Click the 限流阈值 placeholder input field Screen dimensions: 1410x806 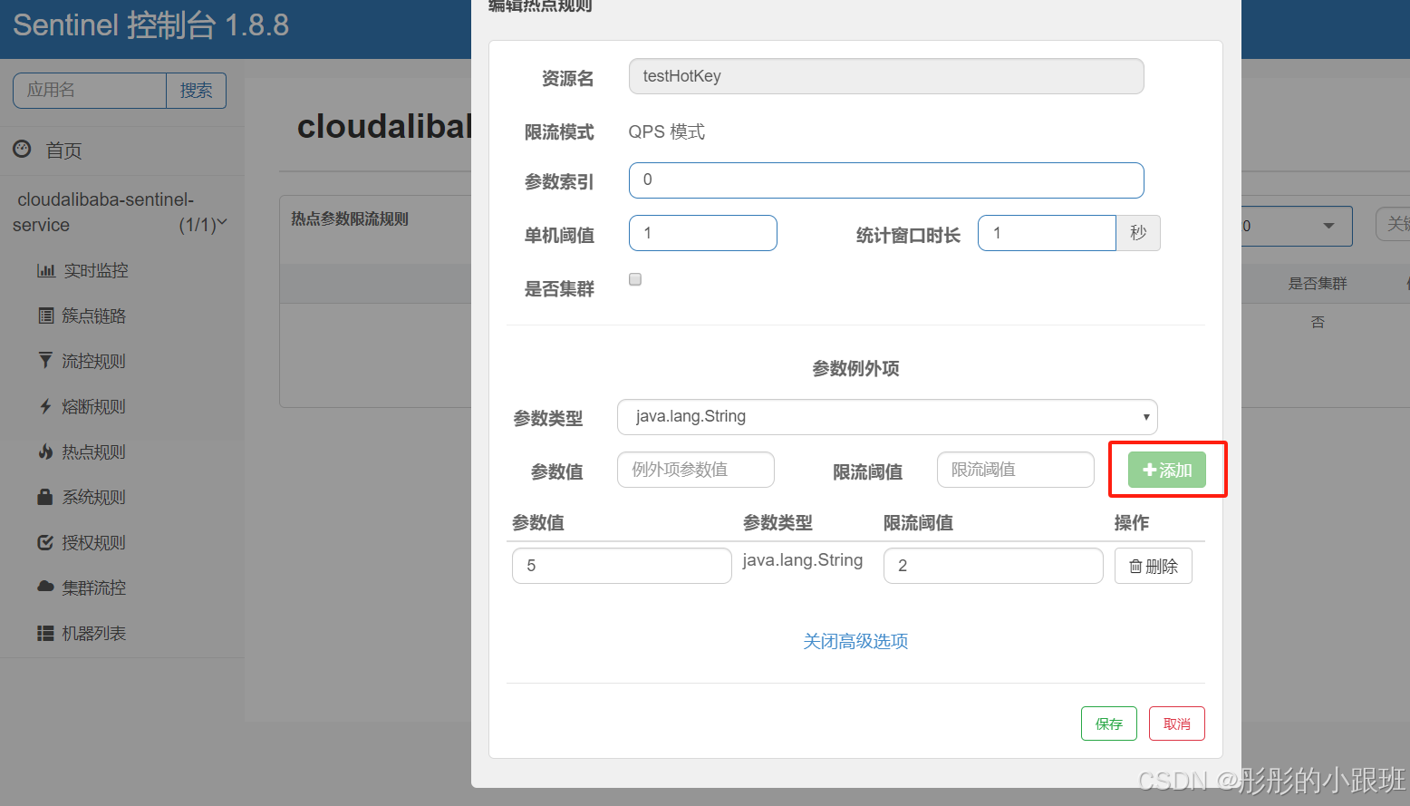tap(1016, 470)
